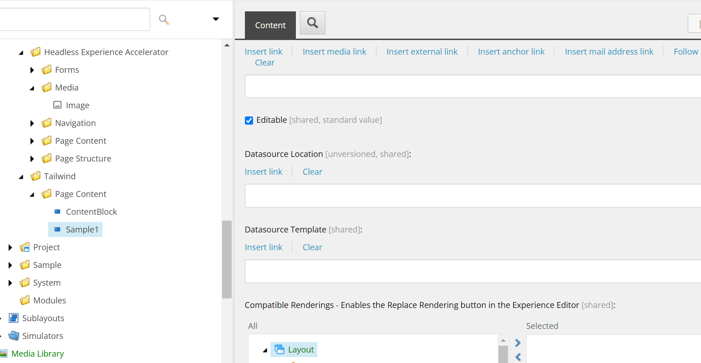Expand the Project folder node

10,247
